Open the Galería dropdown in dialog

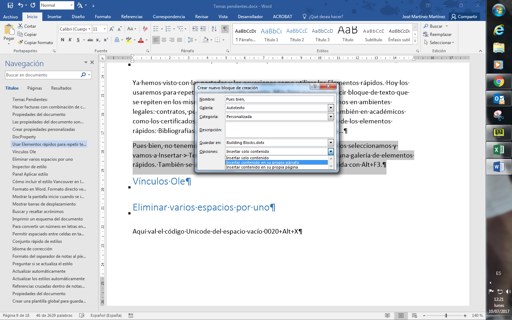click(x=331, y=108)
